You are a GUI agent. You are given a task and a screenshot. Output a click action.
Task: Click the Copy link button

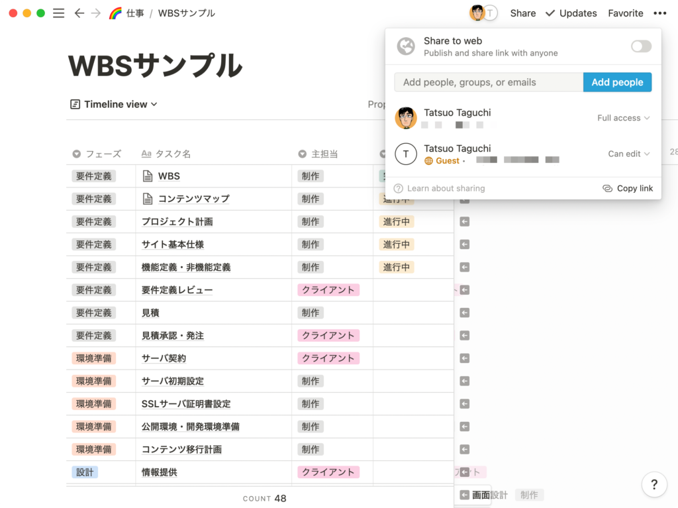coord(628,188)
